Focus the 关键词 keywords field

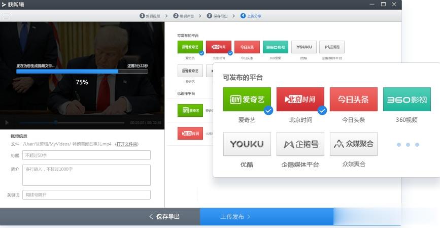click(86, 195)
